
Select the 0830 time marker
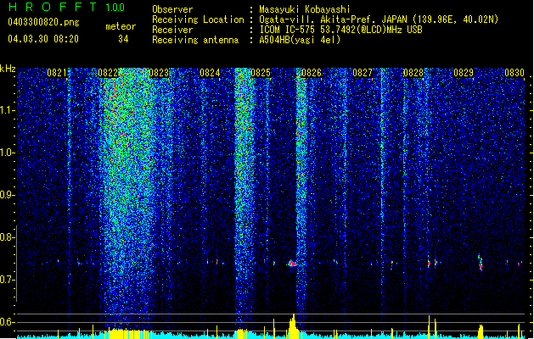pyautogui.click(x=514, y=73)
